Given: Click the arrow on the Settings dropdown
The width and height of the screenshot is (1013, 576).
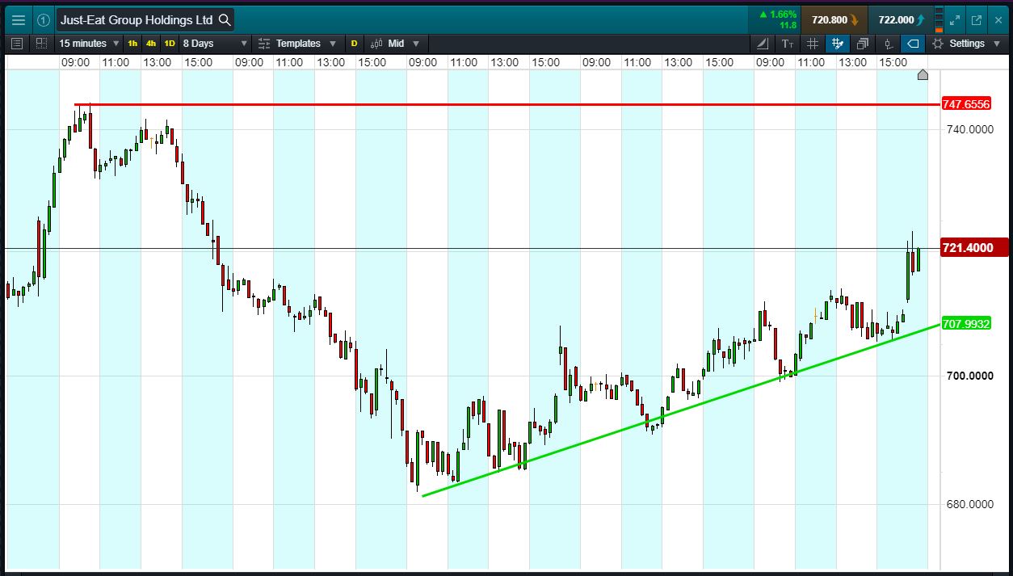Looking at the screenshot, I should tap(996, 44).
